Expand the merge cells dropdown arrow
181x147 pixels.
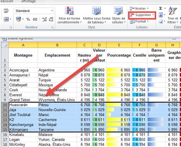pyautogui.click(x=10, y=19)
